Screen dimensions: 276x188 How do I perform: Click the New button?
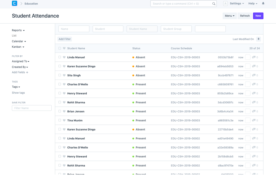(x=258, y=16)
